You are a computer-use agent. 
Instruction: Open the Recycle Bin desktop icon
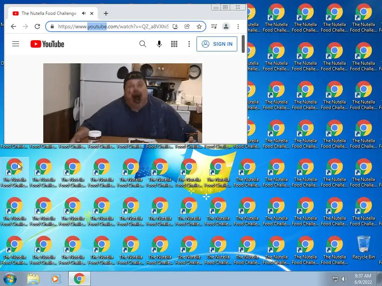pos(363,248)
